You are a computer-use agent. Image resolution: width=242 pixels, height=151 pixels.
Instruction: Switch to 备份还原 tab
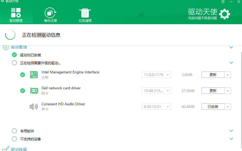pyautogui.click(x=51, y=15)
